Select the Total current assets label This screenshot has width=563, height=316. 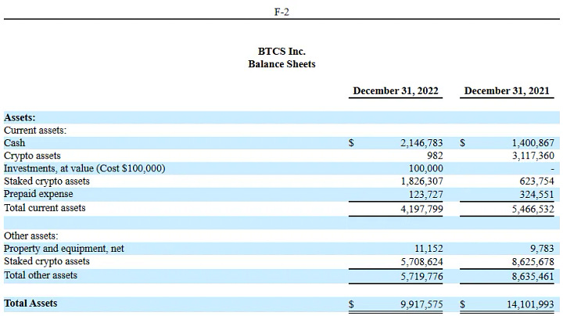click(x=45, y=208)
